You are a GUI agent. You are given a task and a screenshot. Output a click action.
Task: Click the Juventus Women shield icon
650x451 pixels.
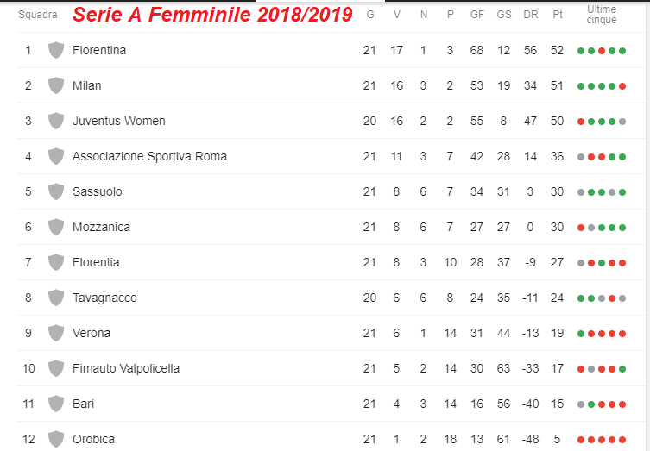pos(56,121)
